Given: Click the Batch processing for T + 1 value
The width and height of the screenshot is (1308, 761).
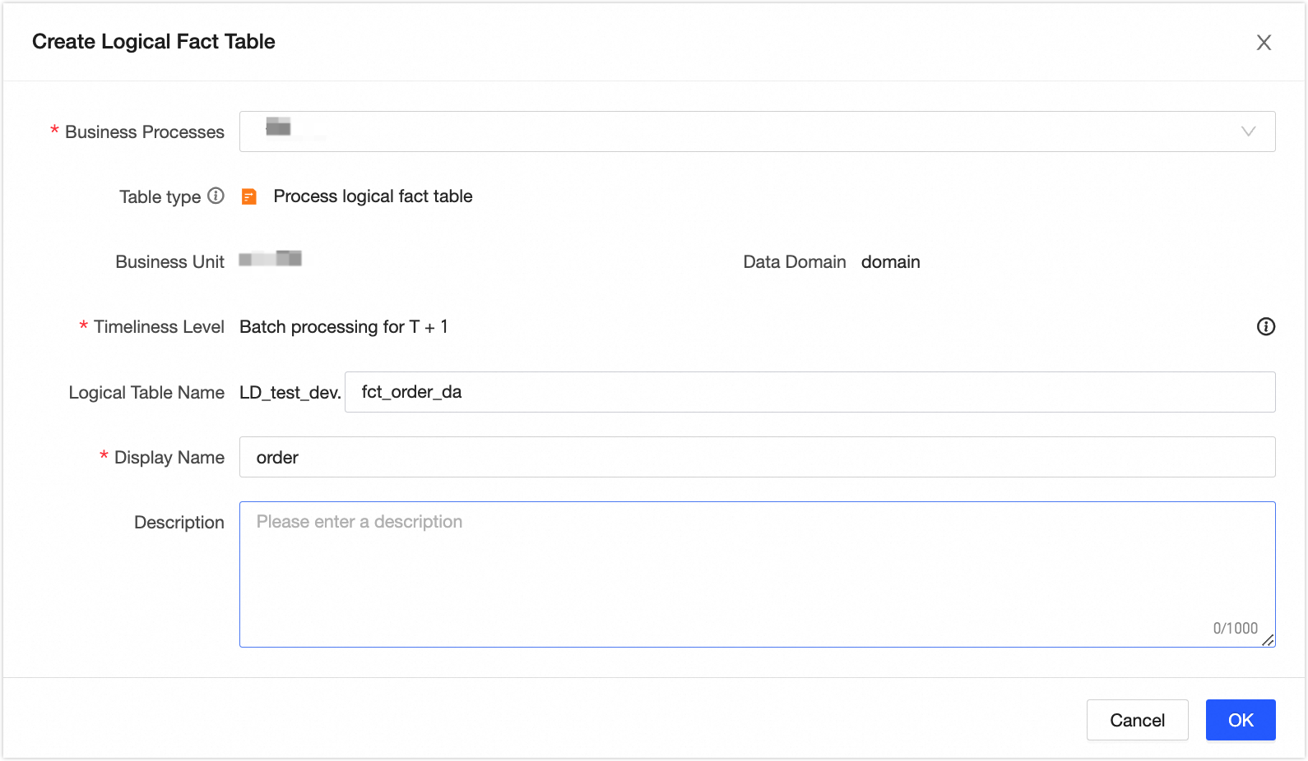Looking at the screenshot, I should [343, 327].
